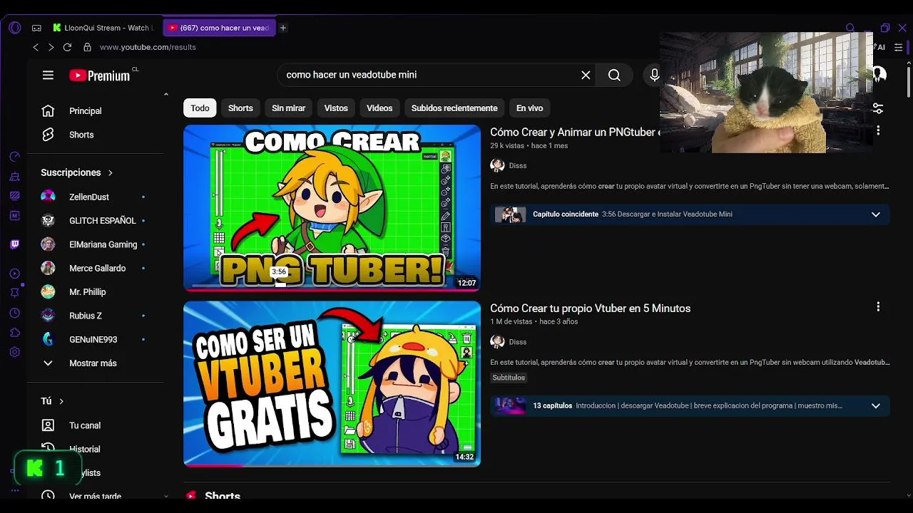Viewport: 913px width, 513px height.
Task: Open a new browser tab
Action: pyautogui.click(x=283, y=28)
